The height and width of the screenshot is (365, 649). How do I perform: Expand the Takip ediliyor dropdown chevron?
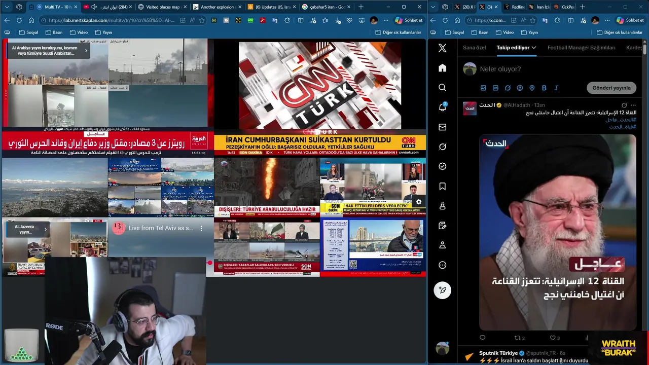pyautogui.click(x=534, y=48)
